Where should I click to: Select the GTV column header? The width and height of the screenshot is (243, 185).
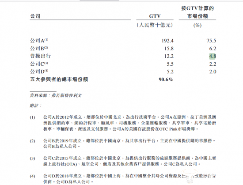[x=155, y=16]
